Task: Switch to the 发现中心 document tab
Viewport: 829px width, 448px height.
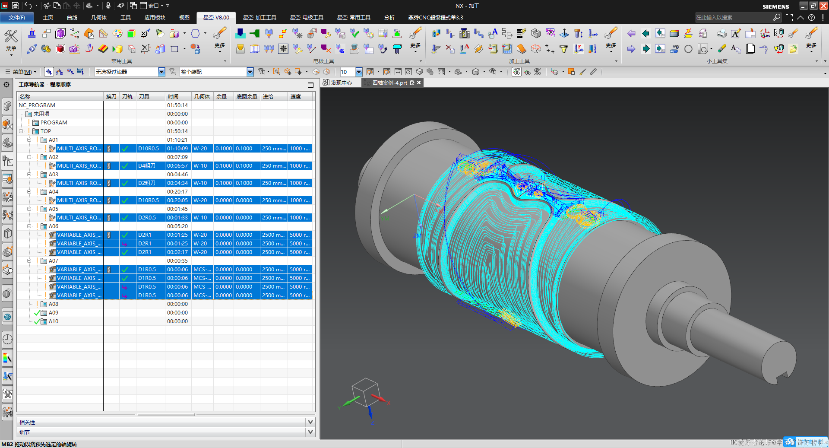Action: pos(338,83)
